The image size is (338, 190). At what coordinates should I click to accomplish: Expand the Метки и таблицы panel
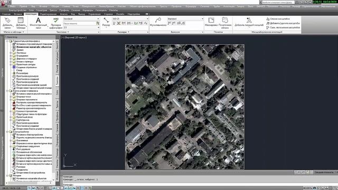[14, 32]
